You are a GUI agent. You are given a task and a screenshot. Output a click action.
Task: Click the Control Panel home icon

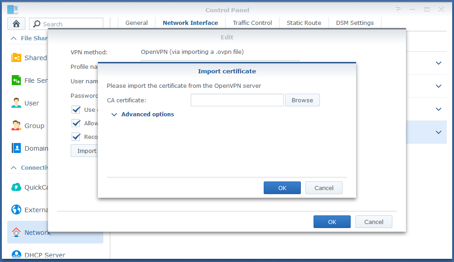(x=16, y=24)
